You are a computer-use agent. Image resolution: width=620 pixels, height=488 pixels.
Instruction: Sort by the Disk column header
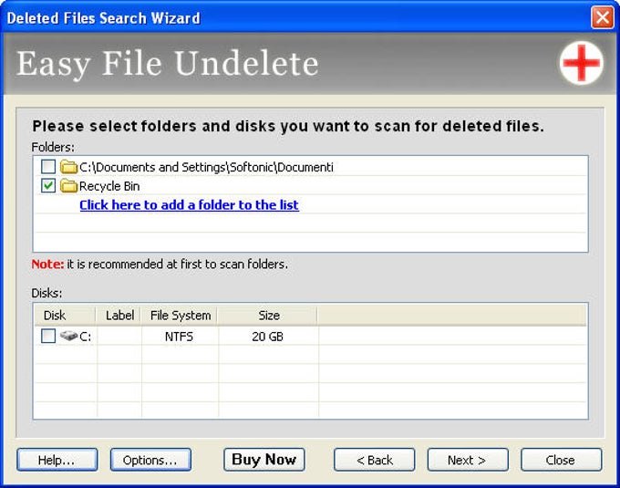(x=65, y=316)
